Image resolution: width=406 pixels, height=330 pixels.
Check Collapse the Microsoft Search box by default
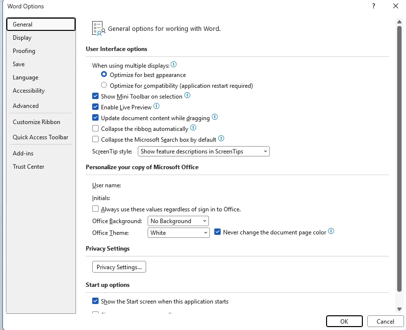(95, 139)
